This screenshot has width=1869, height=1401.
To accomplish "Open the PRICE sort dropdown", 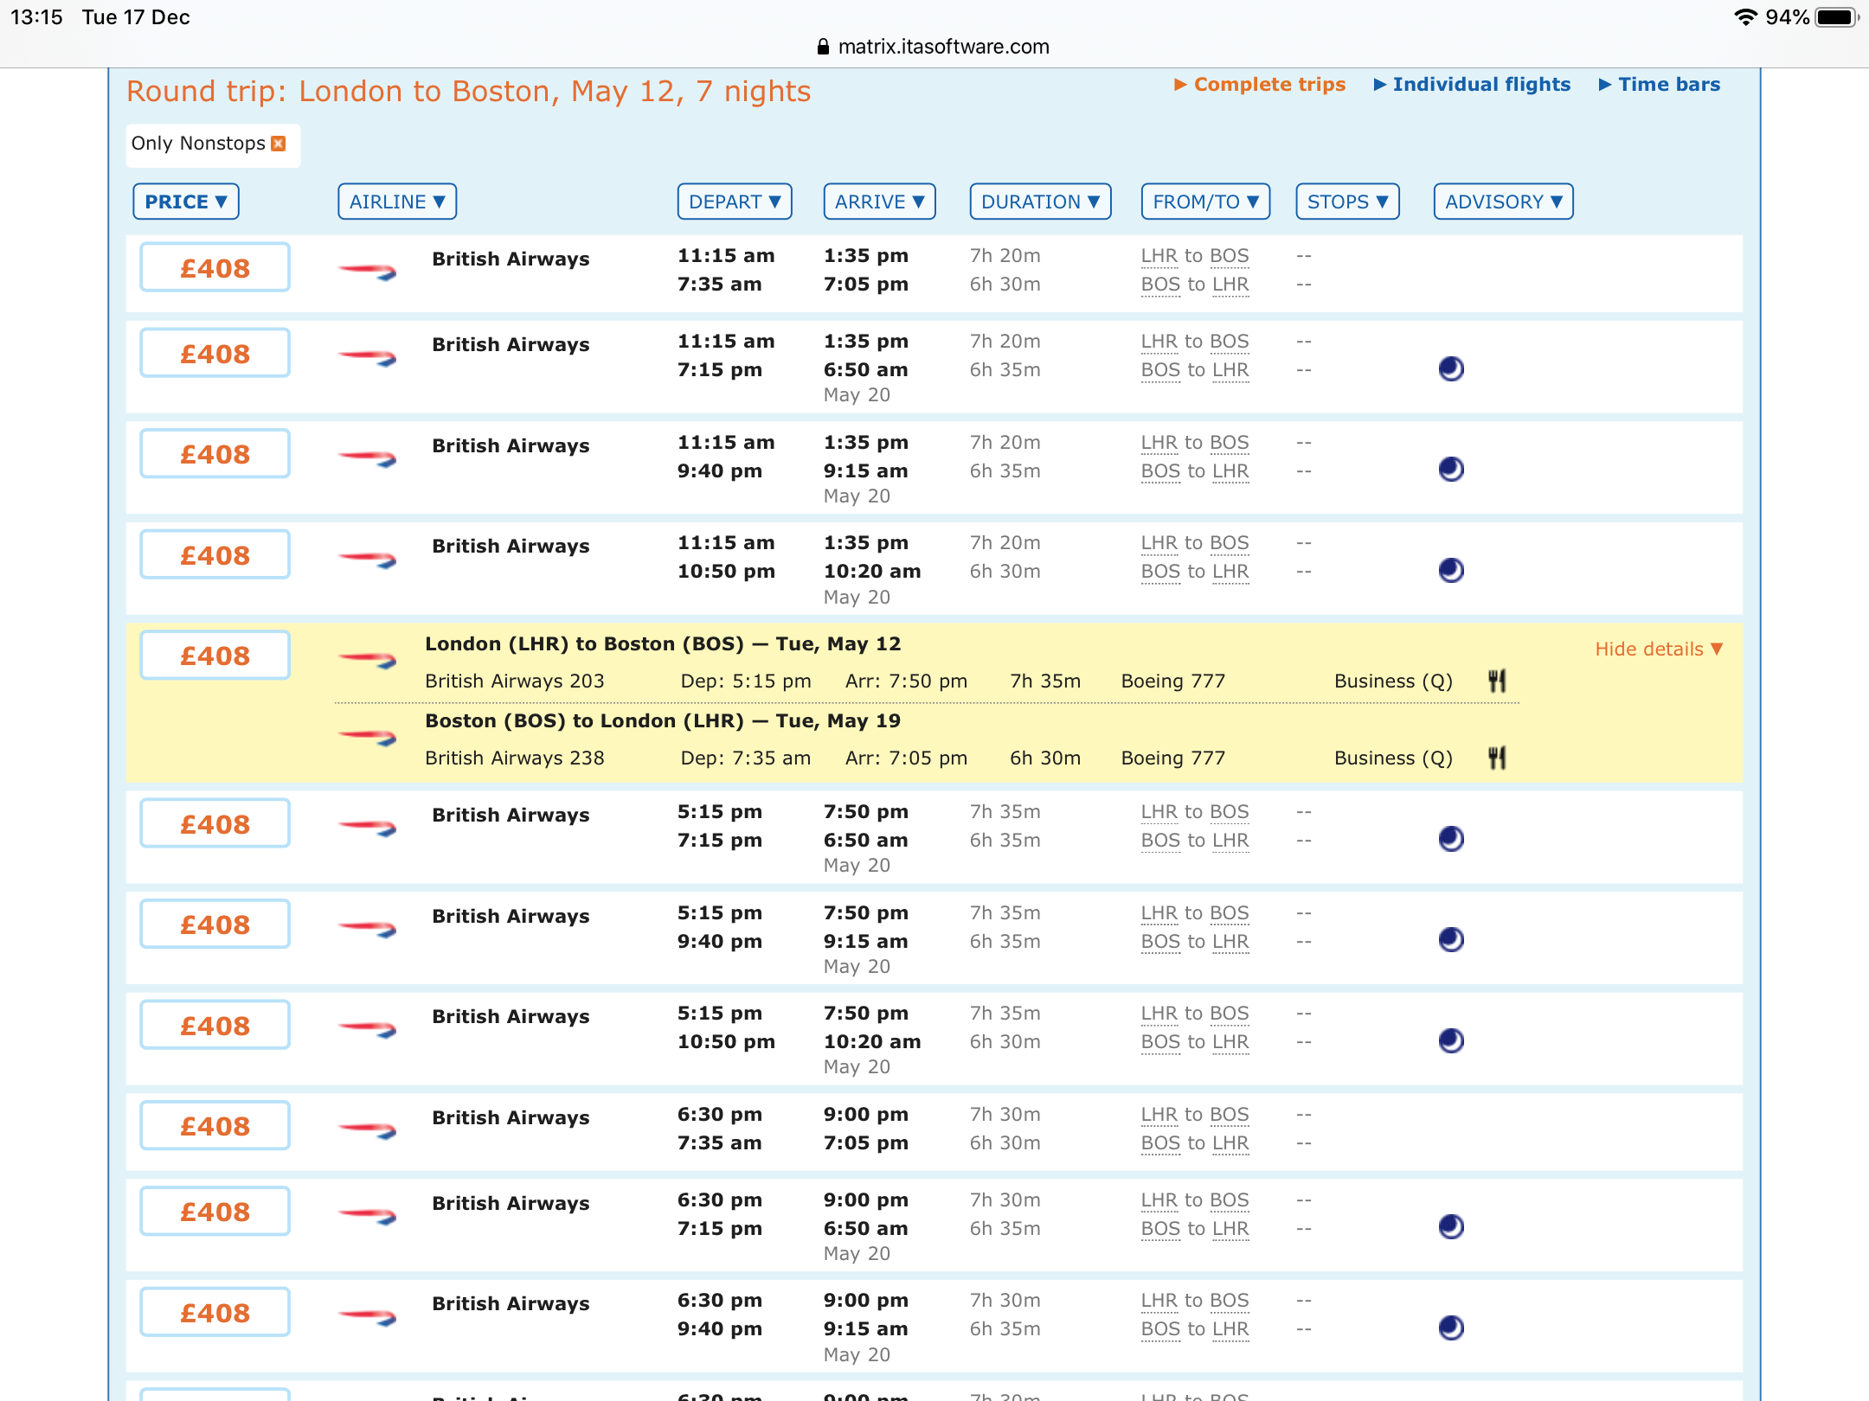I will (186, 202).
